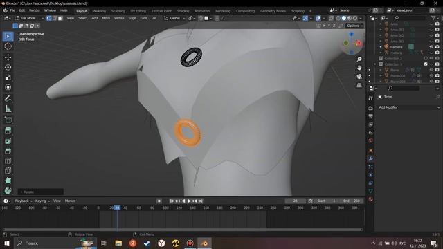Choose the Move tool
This screenshot has height=249, width=443.
tap(8, 57)
